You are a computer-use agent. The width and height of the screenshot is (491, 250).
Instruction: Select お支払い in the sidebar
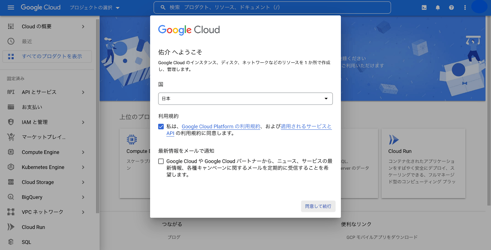32,107
